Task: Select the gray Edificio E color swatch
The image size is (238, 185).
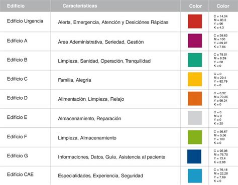Action: pos(195,118)
